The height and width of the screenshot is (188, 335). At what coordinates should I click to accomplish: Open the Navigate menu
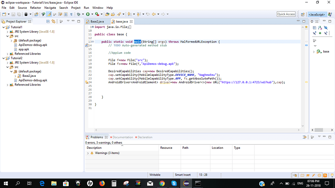(x=50, y=7)
